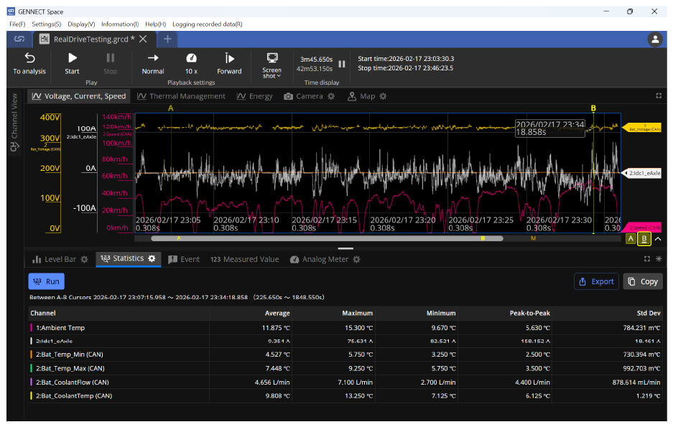Export the statistics table
Viewport: 673px width, 427px height.
coord(596,281)
